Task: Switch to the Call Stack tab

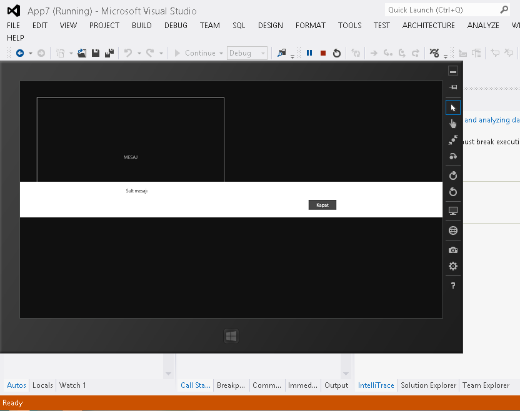Action: coord(196,385)
